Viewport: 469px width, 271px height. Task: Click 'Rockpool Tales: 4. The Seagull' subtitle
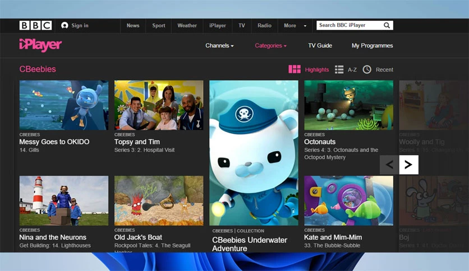(152, 245)
